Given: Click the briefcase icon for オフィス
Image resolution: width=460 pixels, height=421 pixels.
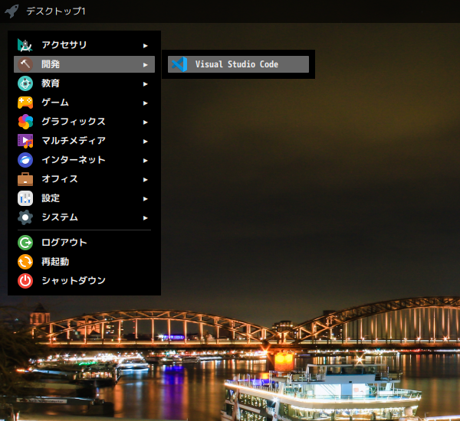Looking at the screenshot, I should click(x=25, y=179).
